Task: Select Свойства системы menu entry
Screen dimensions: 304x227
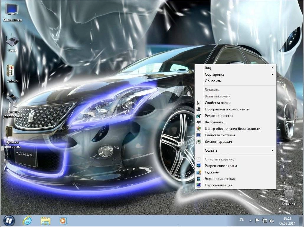Action: click(235, 135)
